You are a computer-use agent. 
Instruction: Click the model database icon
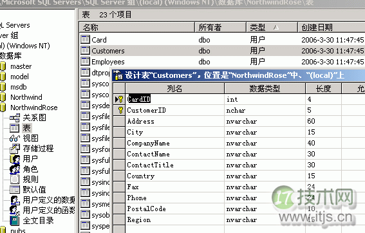coord(3,77)
